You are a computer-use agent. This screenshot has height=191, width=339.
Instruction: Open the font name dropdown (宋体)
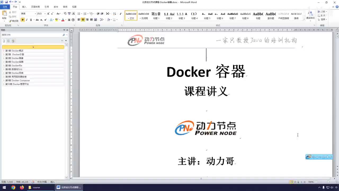pyautogui.click(x=35, y=14)
